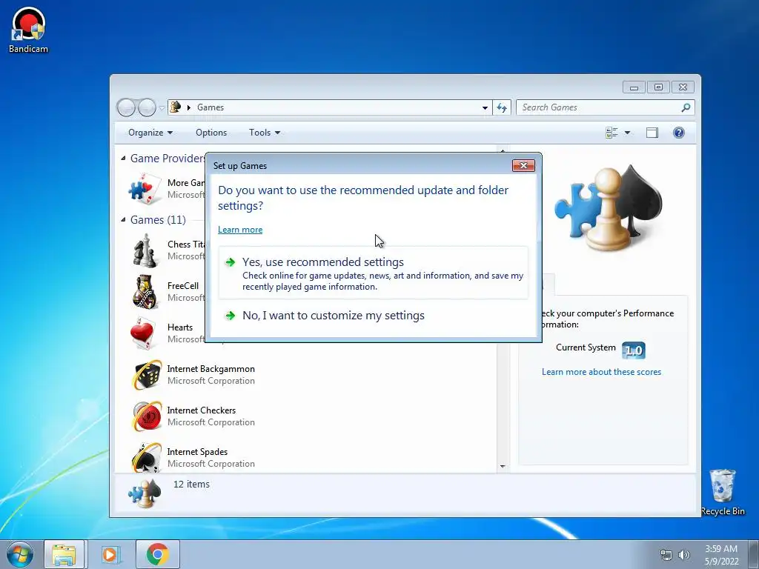The width and height of the screenshot is (759, 569).
Task: Choose Yes, use recommended settings
Action: click(374, 273)
